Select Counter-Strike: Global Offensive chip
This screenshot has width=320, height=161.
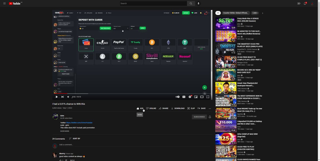tap(236, 13)
